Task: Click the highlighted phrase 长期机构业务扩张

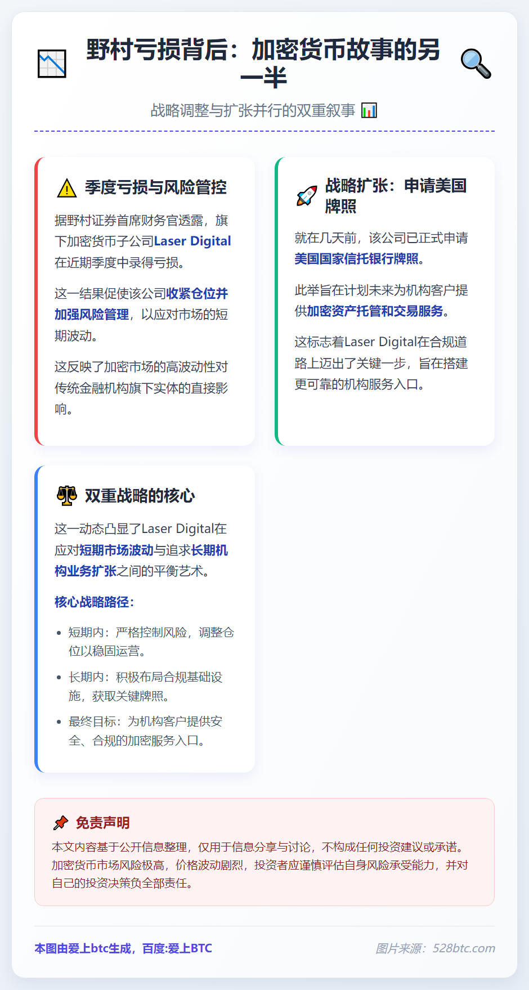Action: pyautogui.click(x=141, y=561)
